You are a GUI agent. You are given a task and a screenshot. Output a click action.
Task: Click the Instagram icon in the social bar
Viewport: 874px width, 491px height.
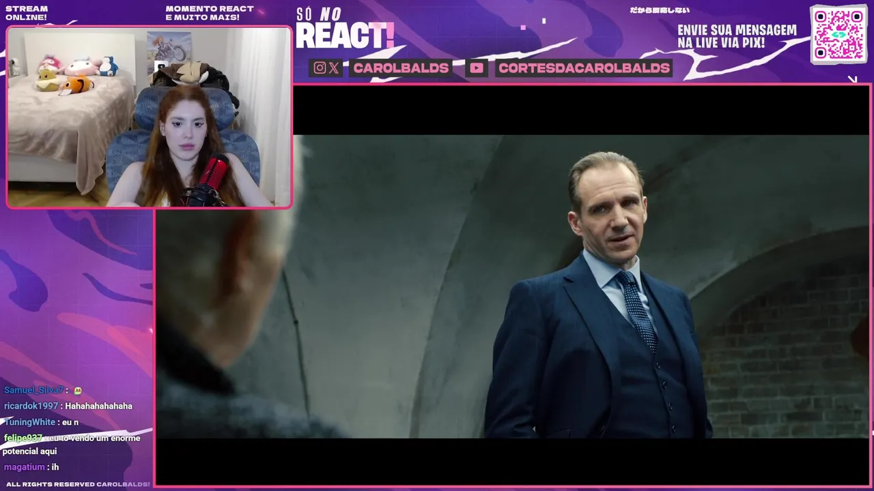[x=320, y=68]
